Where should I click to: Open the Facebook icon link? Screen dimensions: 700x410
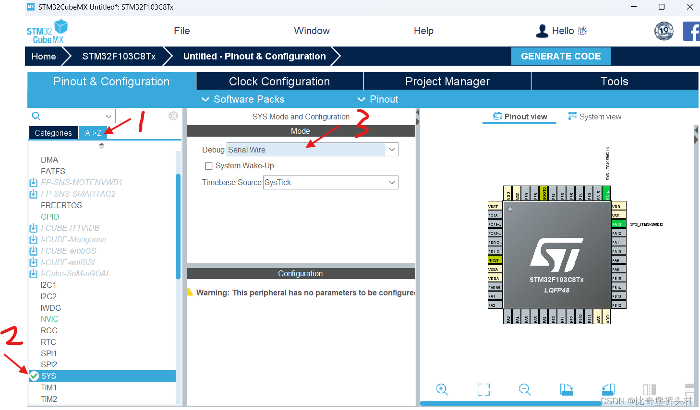(x=691, y=31)
